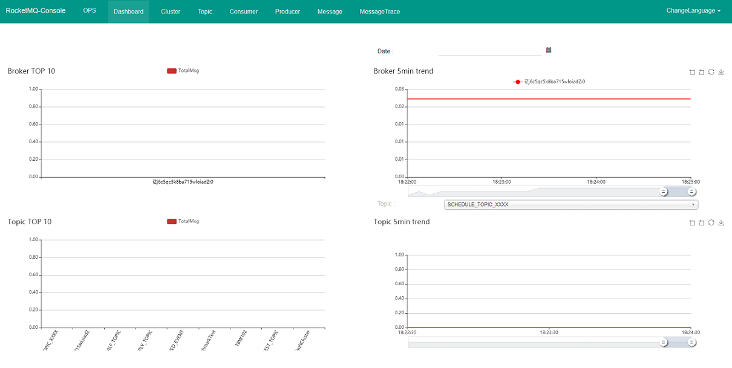This screenshot has height=368, width=732.
Task: Restore the Broker 5min trend chart
Action: pos(711,72)
